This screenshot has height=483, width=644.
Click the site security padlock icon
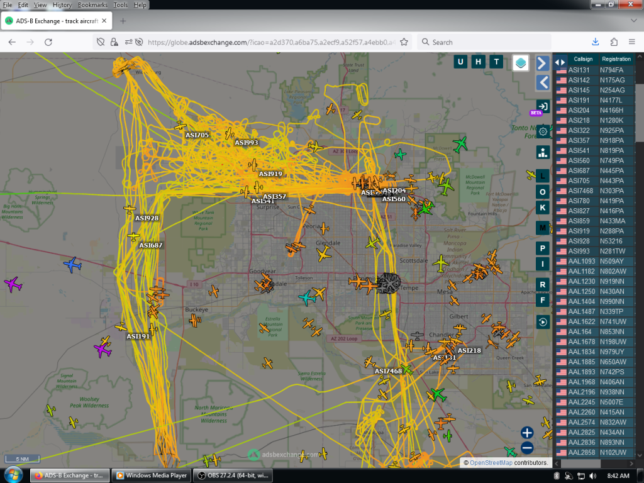tap(114, 42)
